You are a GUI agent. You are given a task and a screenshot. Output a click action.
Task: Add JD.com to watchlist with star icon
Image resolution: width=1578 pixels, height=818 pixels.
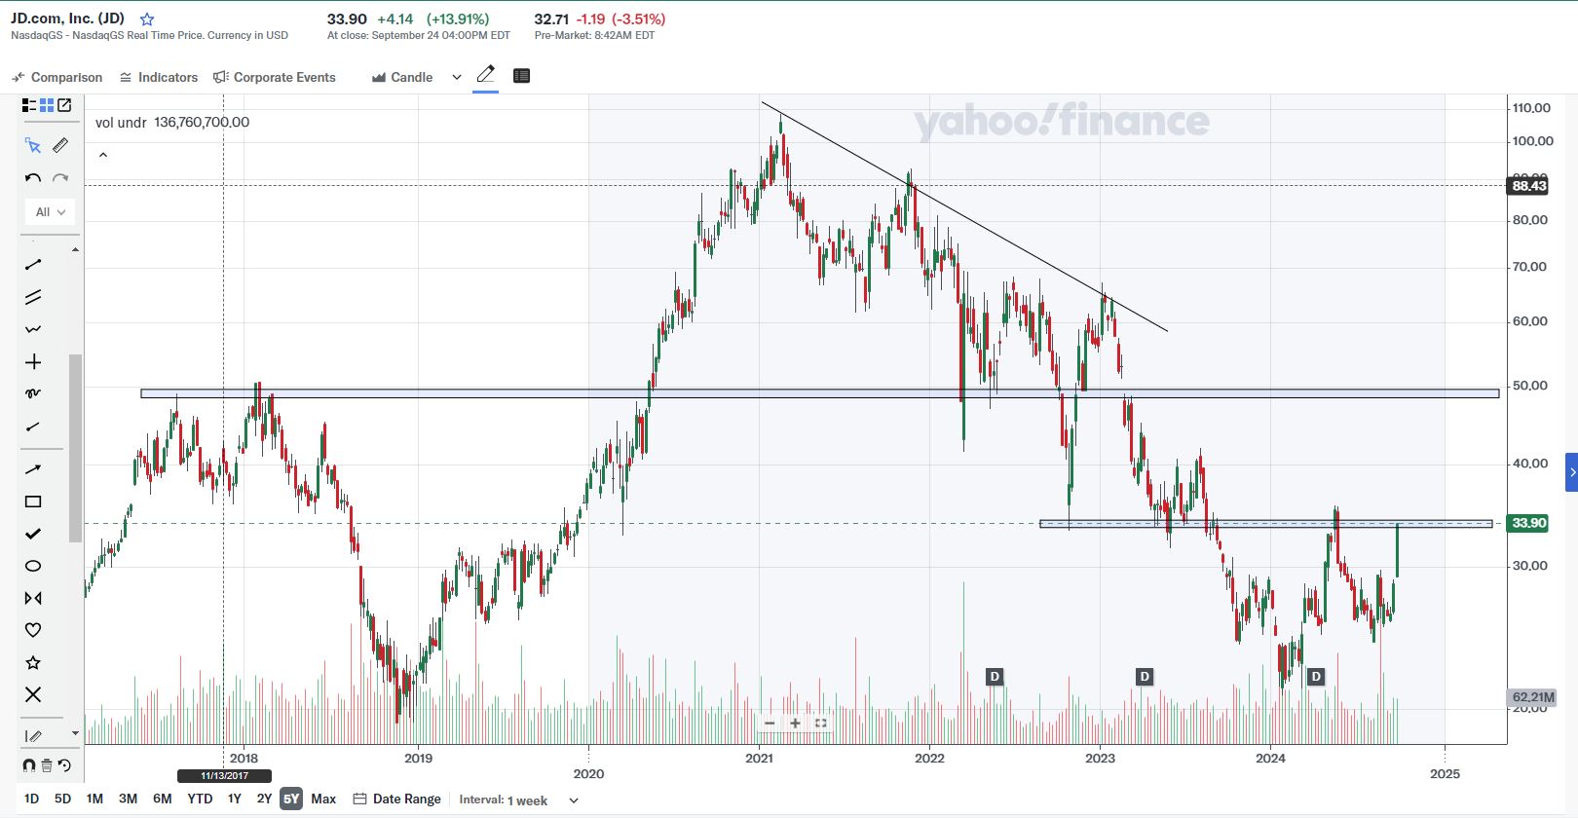[x=147, y=19]
